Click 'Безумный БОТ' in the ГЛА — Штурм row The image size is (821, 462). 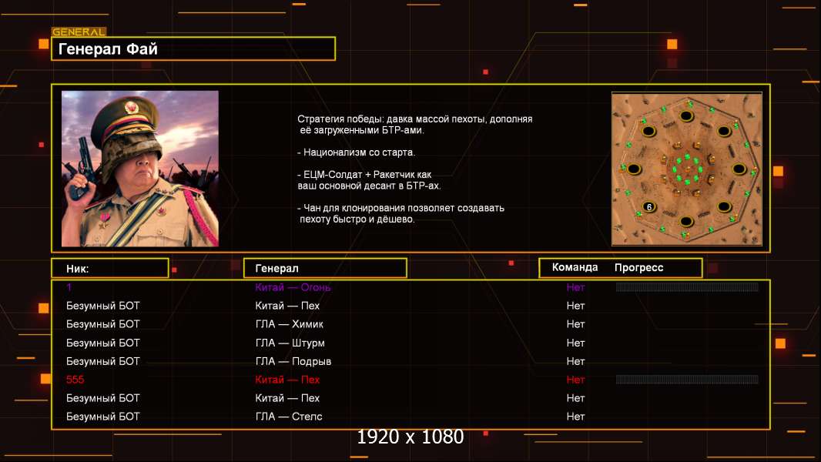[x=102, y=343]
